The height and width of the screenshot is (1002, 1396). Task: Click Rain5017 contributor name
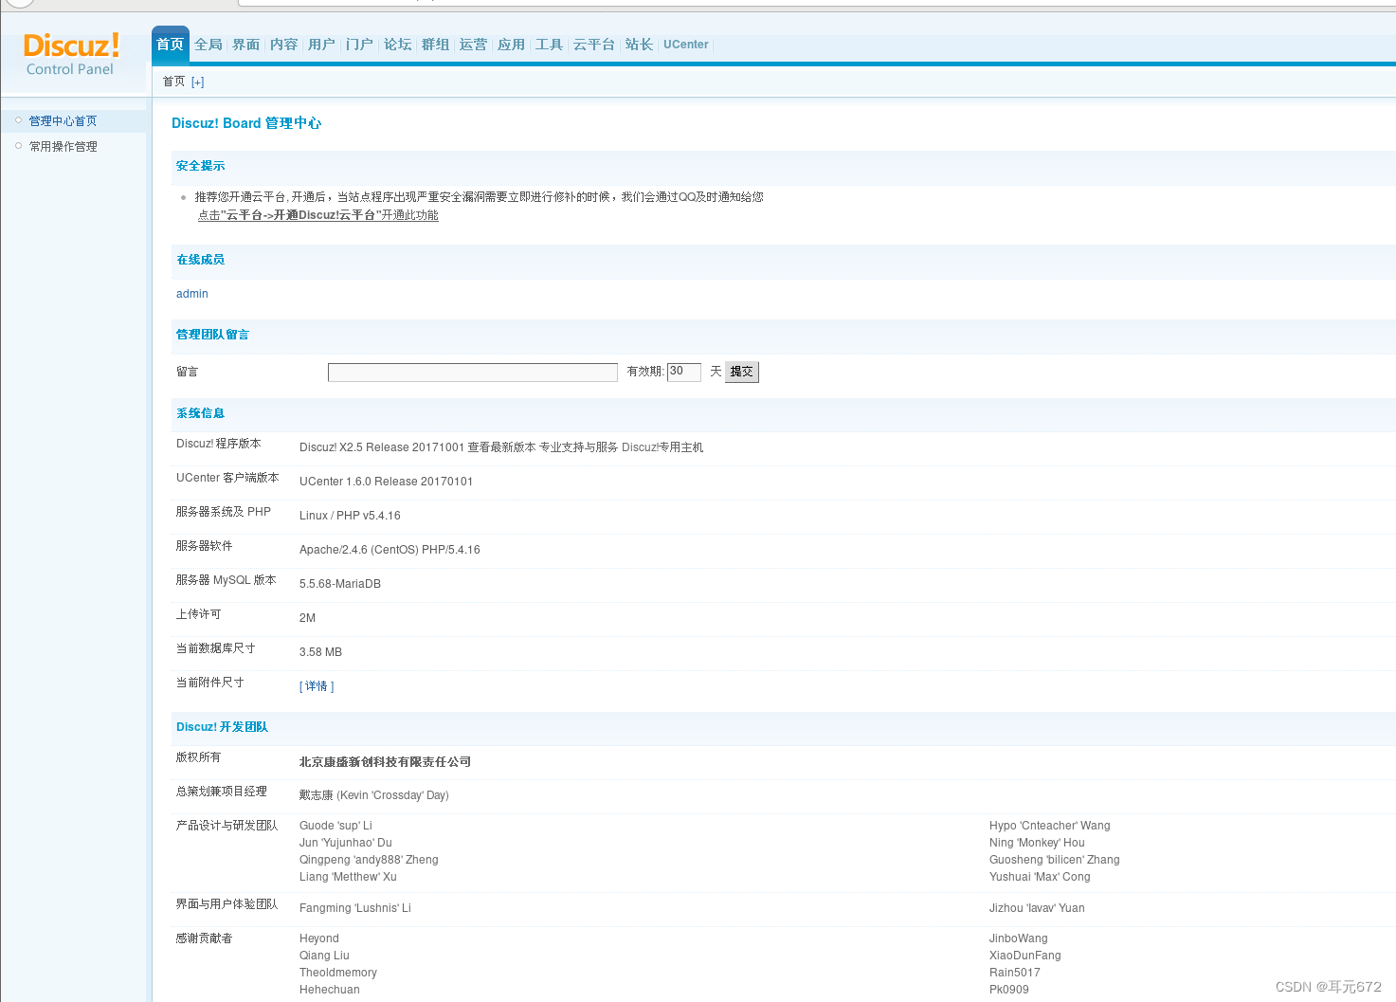point(1015,973)
